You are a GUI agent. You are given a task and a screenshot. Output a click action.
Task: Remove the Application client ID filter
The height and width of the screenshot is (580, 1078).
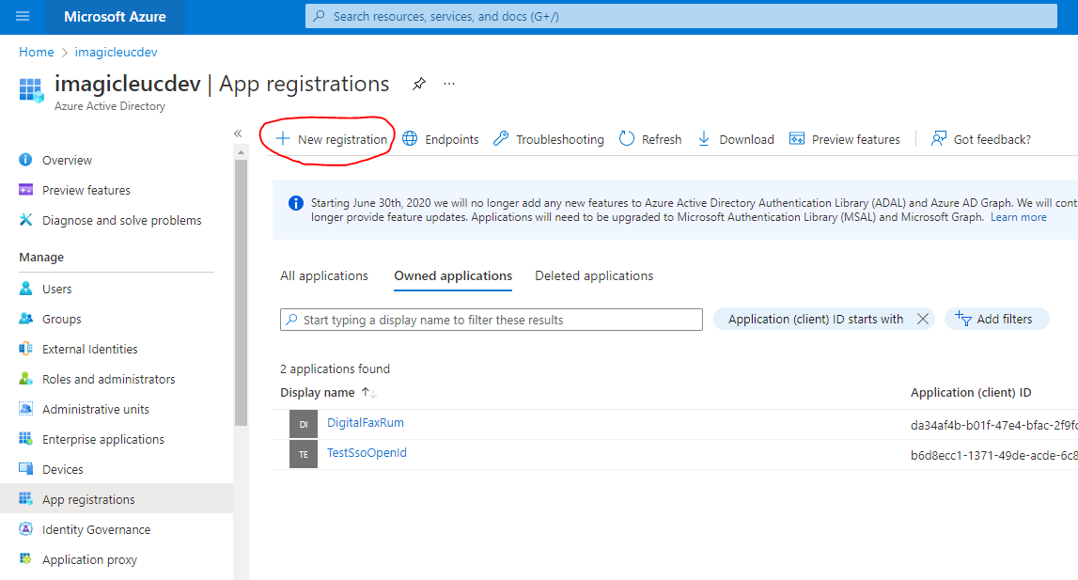pos(923,320)
